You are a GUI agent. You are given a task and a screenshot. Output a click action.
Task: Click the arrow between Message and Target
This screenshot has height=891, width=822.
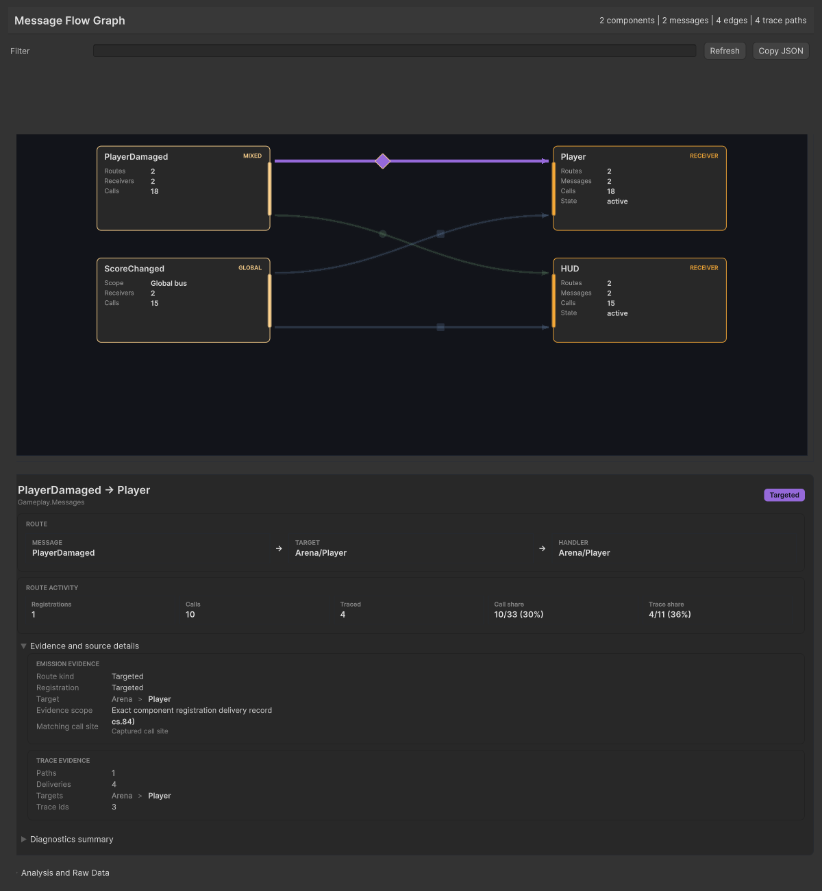click(x=279, y=548)
